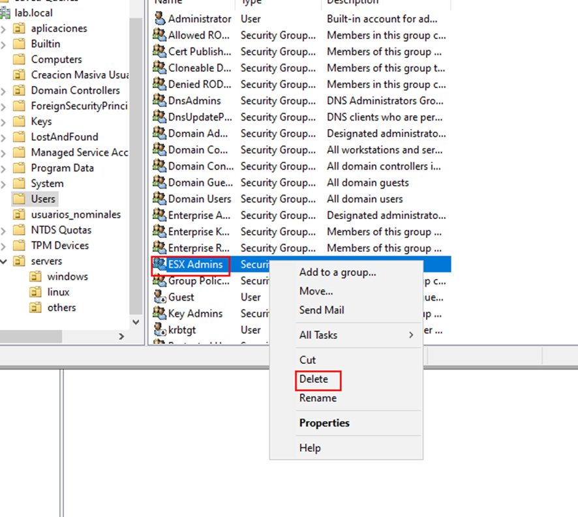Click the Domain Controllers OU folder icon
The image size is (578, 517).
[x=19, y=91]
